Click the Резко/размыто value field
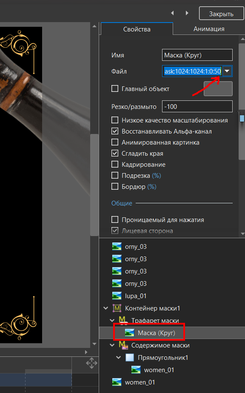 (197, 106)
